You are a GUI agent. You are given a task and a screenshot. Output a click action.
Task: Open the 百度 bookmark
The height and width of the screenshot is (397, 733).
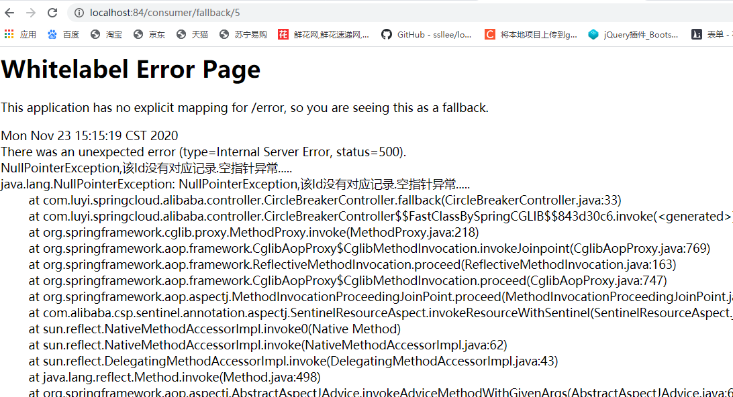[64, 35]
